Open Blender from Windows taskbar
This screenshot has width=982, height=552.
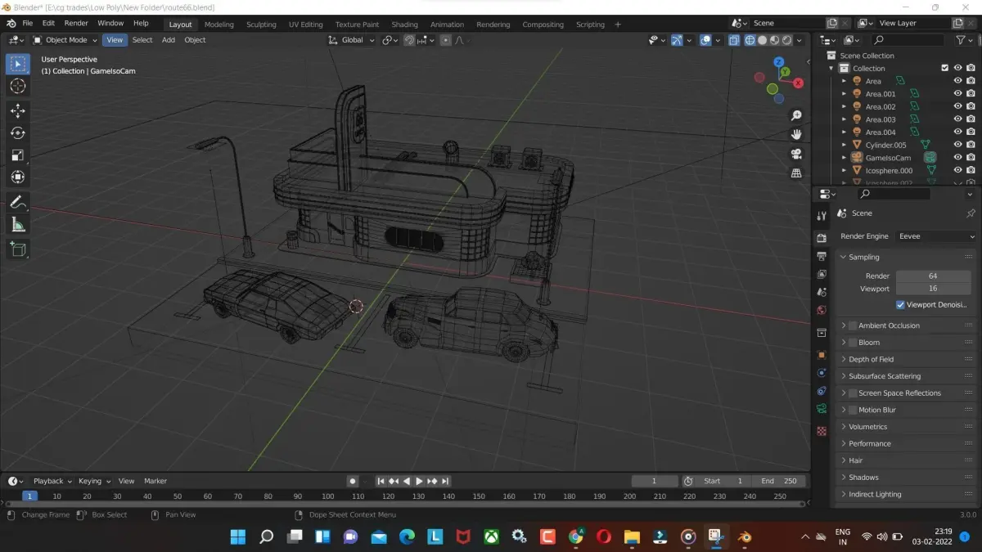745,536
